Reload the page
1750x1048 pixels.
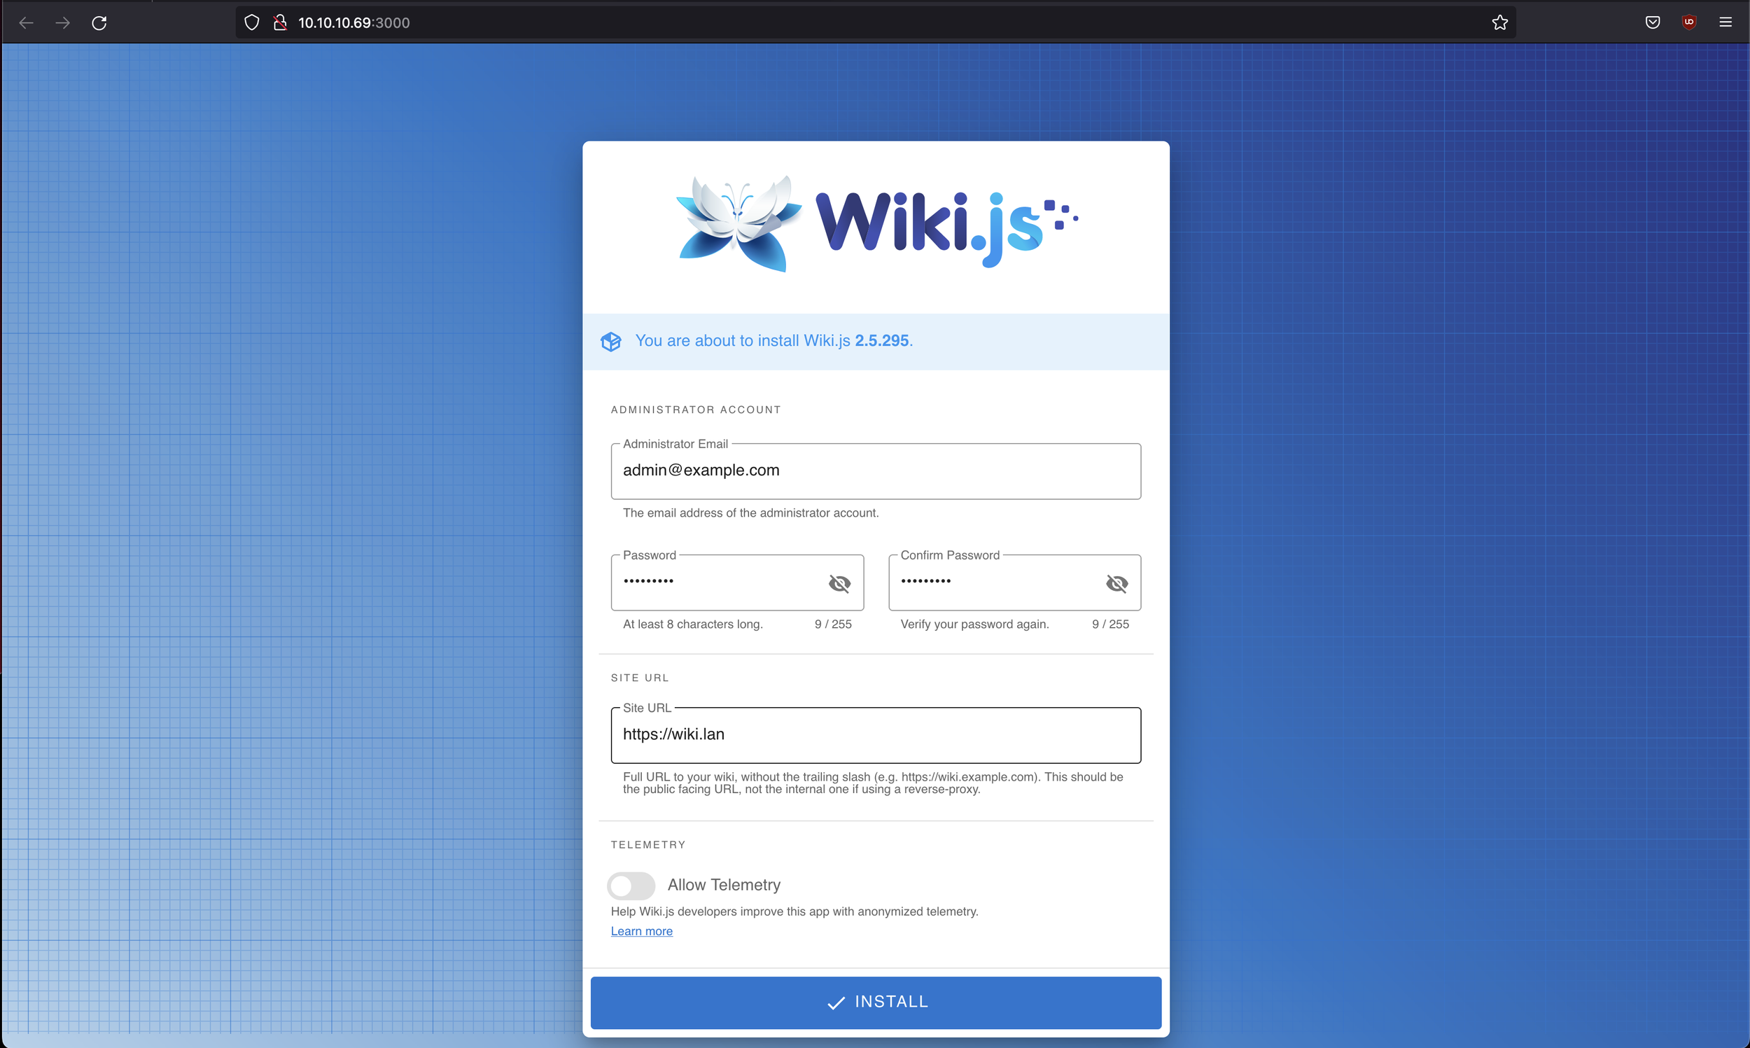pyautogui.click(x=99, y=22)
